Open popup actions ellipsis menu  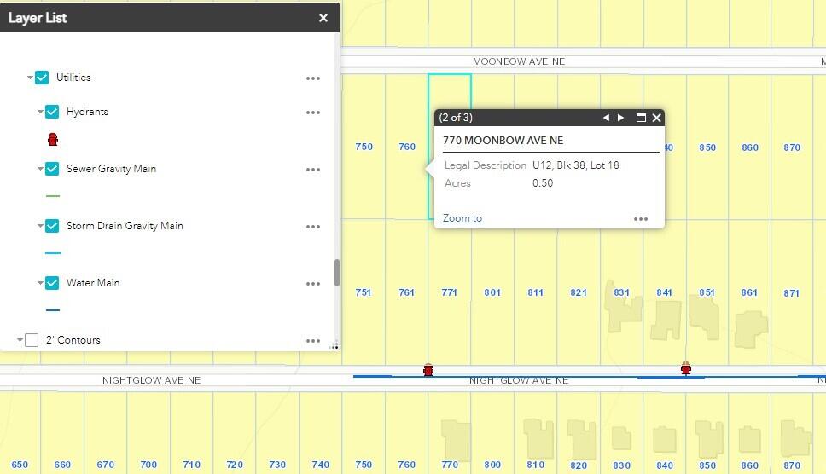coord(641,219)
